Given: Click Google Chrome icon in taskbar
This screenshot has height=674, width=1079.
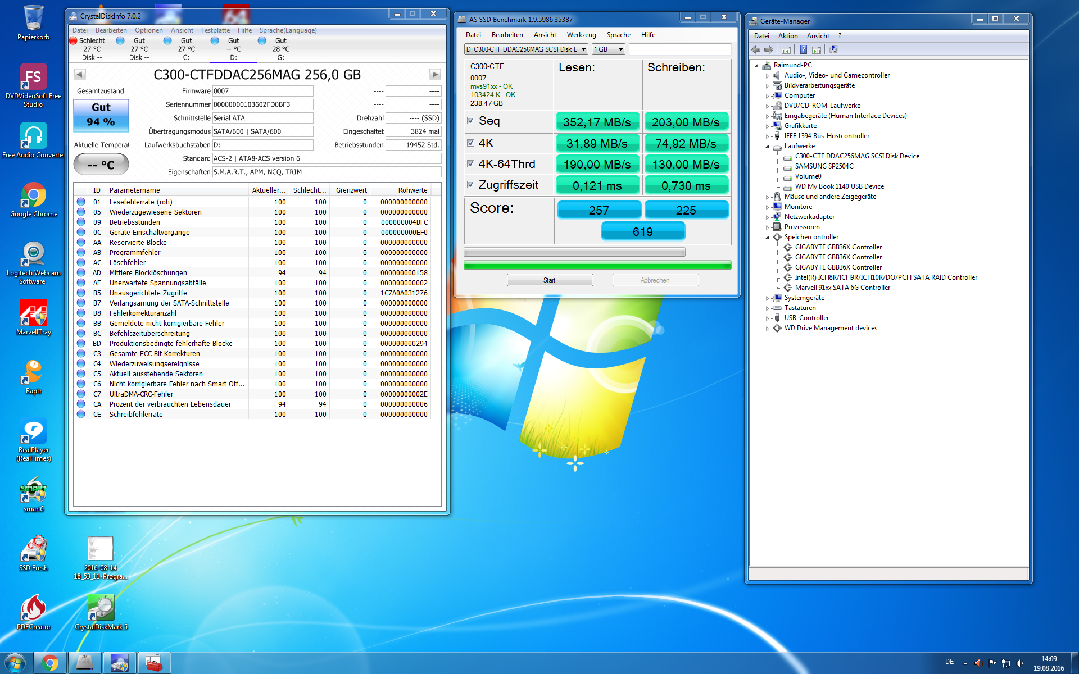Looking at the screenshot, I should 50,663.
